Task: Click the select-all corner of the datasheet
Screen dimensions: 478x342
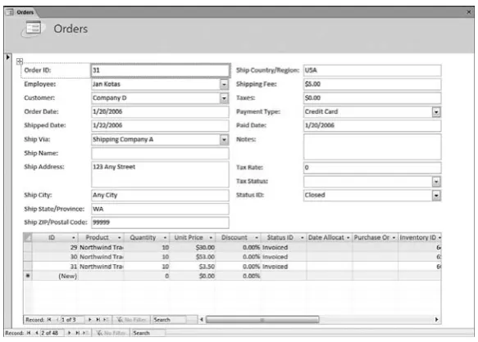Action: coord(28,237)
